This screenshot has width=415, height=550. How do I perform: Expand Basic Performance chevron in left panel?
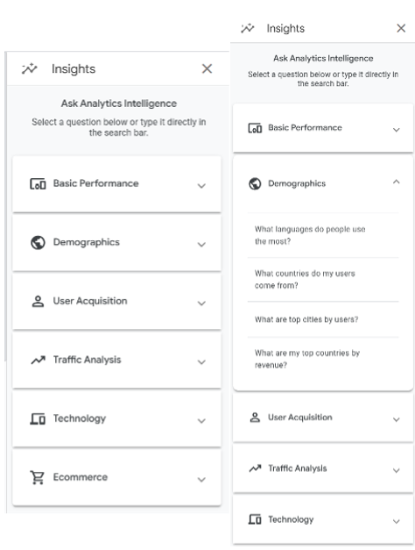(201, 186)
